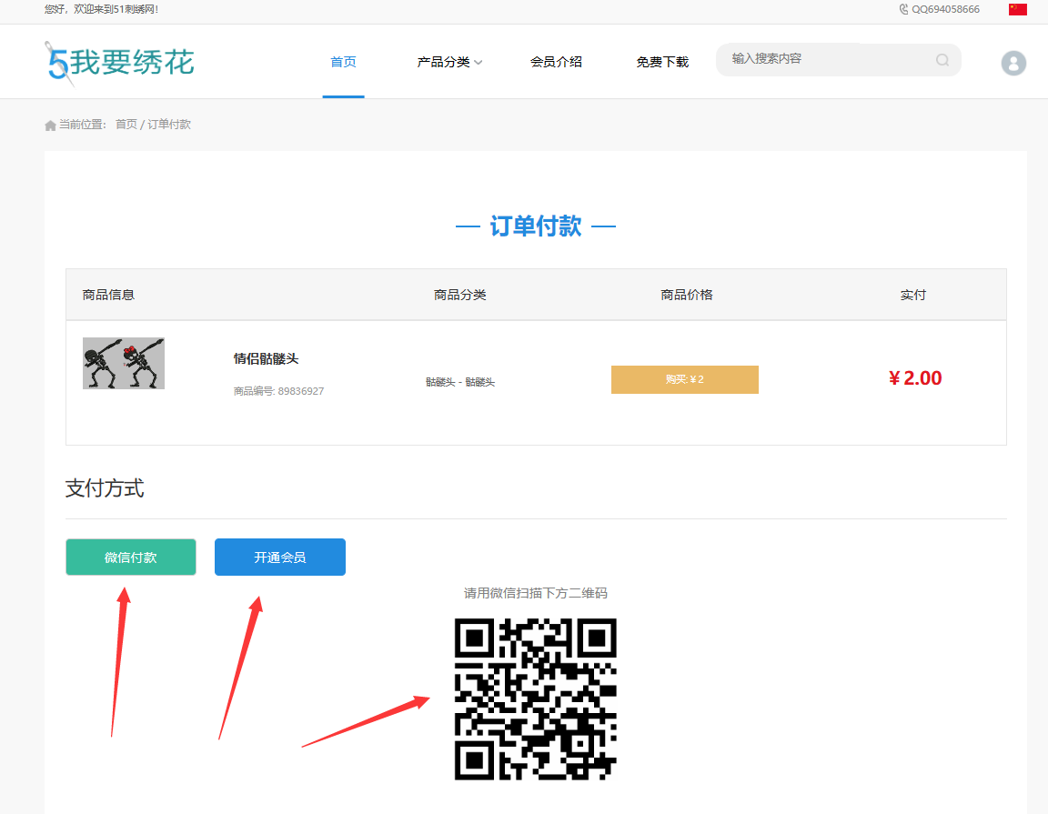Click the 商品编号: 89836927 text

[x=278, y=391]
